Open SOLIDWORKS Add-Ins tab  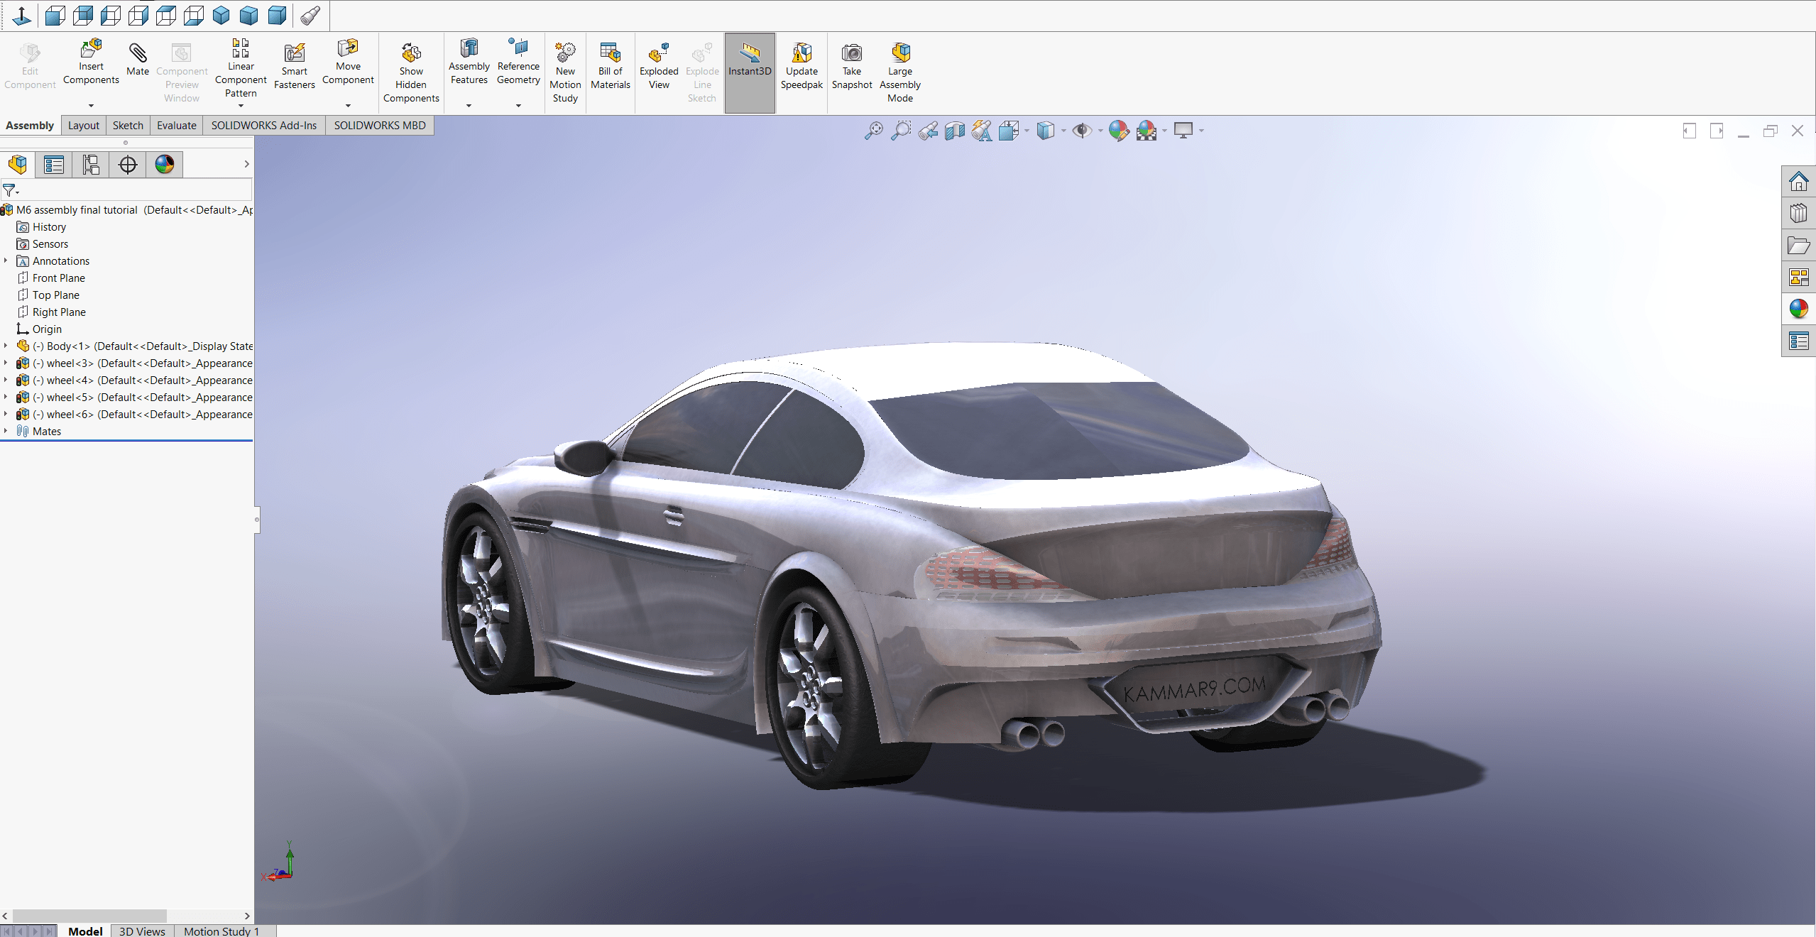[x=264, y=126]
